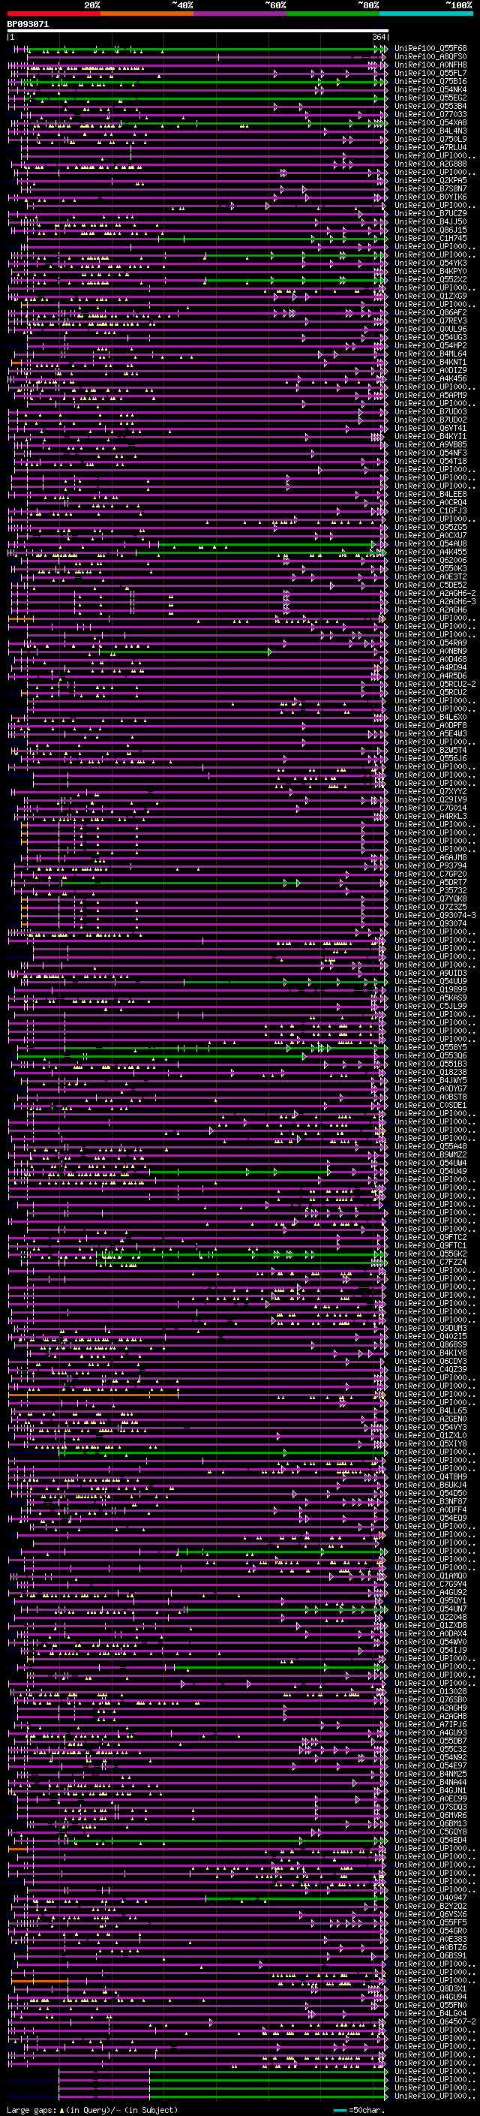Open the UniRef100_C5JL99 entry
This screenshot has height=2116, width=480.
[x=430, y=1007]
